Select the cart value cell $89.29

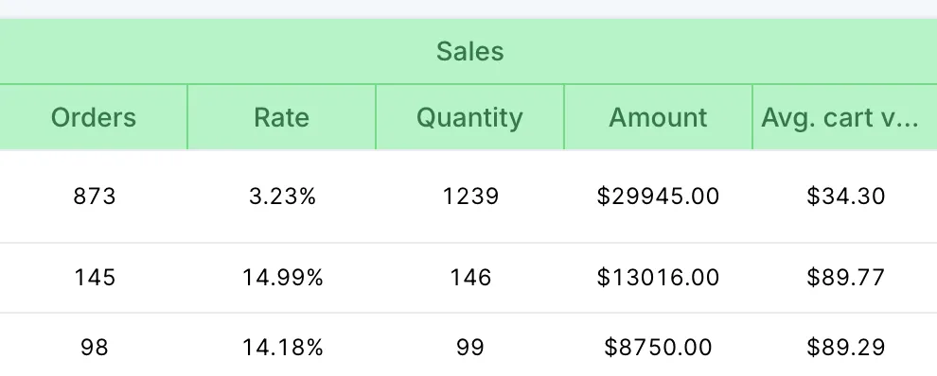845,347
